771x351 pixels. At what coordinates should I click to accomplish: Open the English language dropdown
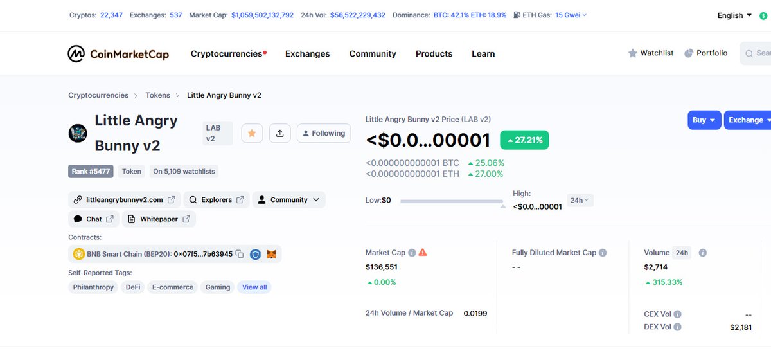[734, 15]
